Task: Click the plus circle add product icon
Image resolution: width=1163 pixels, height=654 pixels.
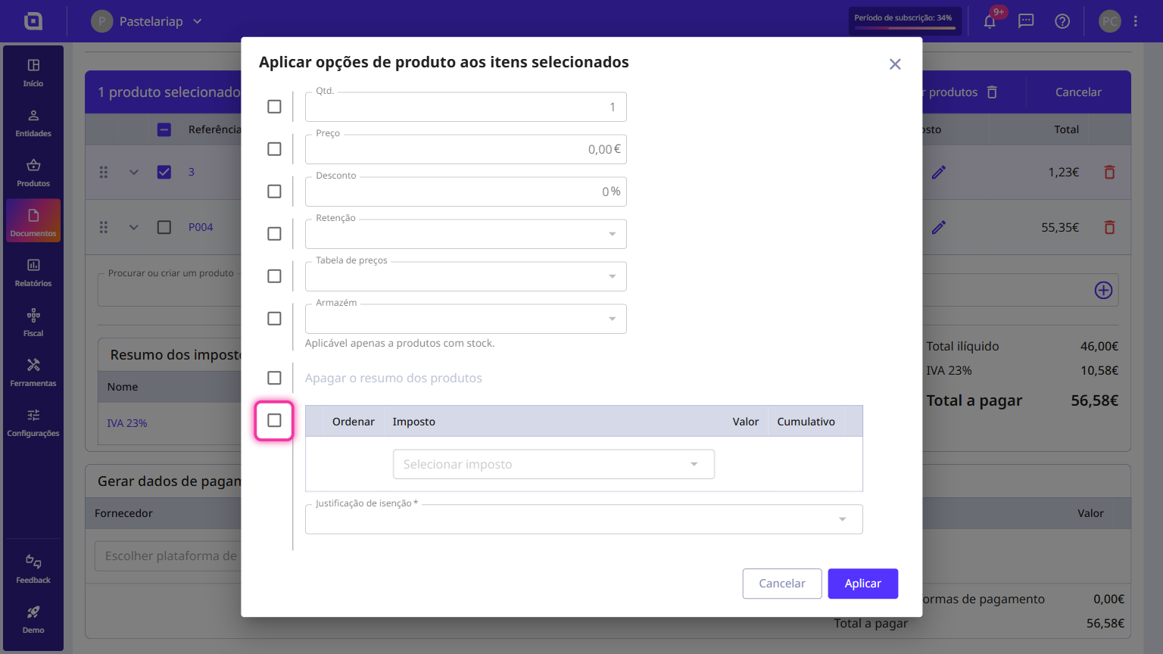Action: (1103, 290)
